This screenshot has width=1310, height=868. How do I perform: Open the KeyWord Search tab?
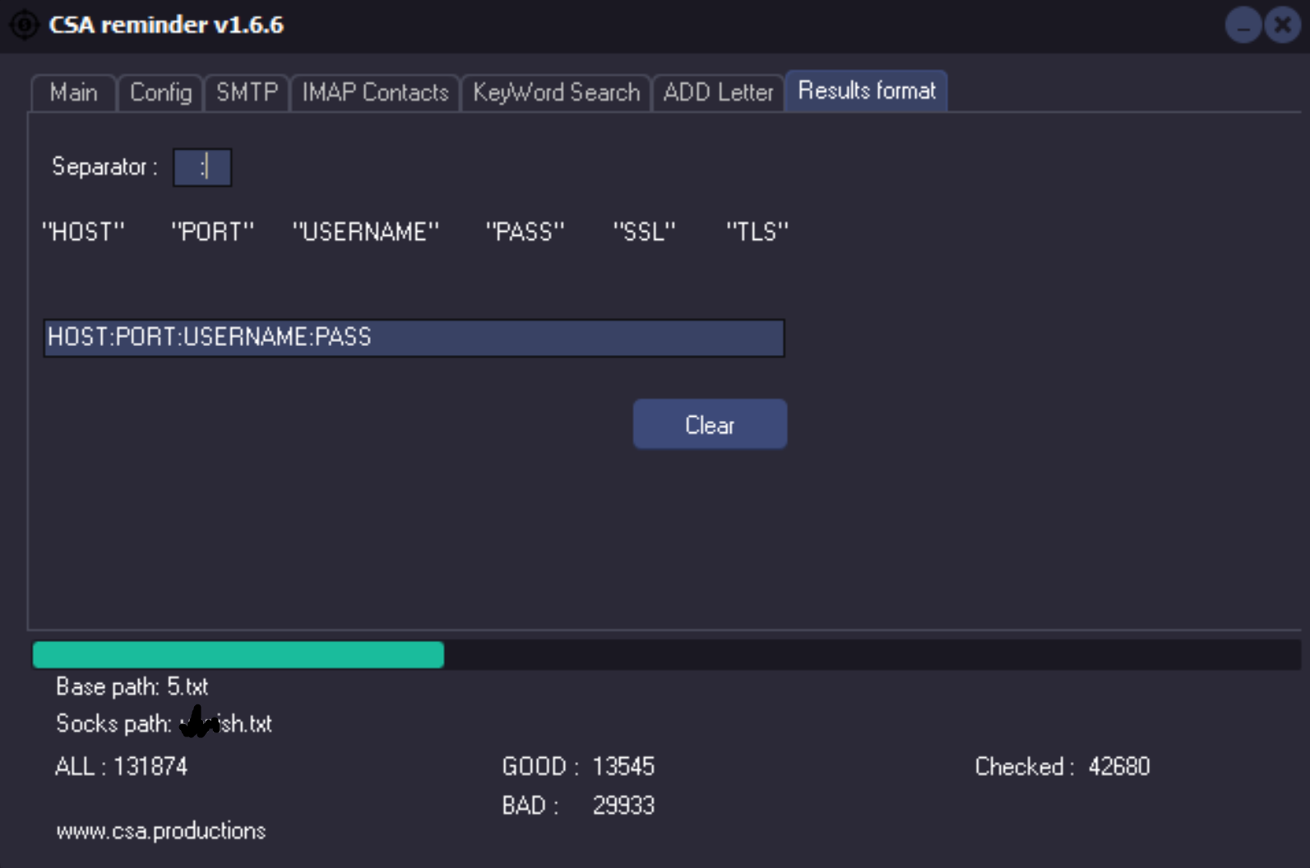pos(556,93)
